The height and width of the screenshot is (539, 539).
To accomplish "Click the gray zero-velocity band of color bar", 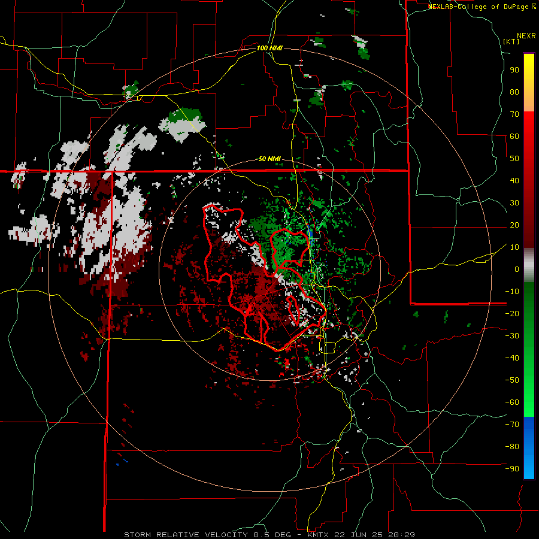I will (529, 265).
